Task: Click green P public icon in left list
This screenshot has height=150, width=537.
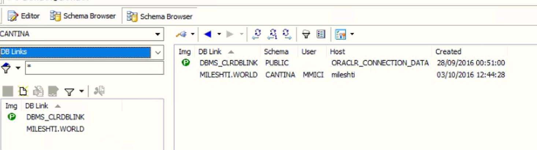Action: click(x=12, y=117)
